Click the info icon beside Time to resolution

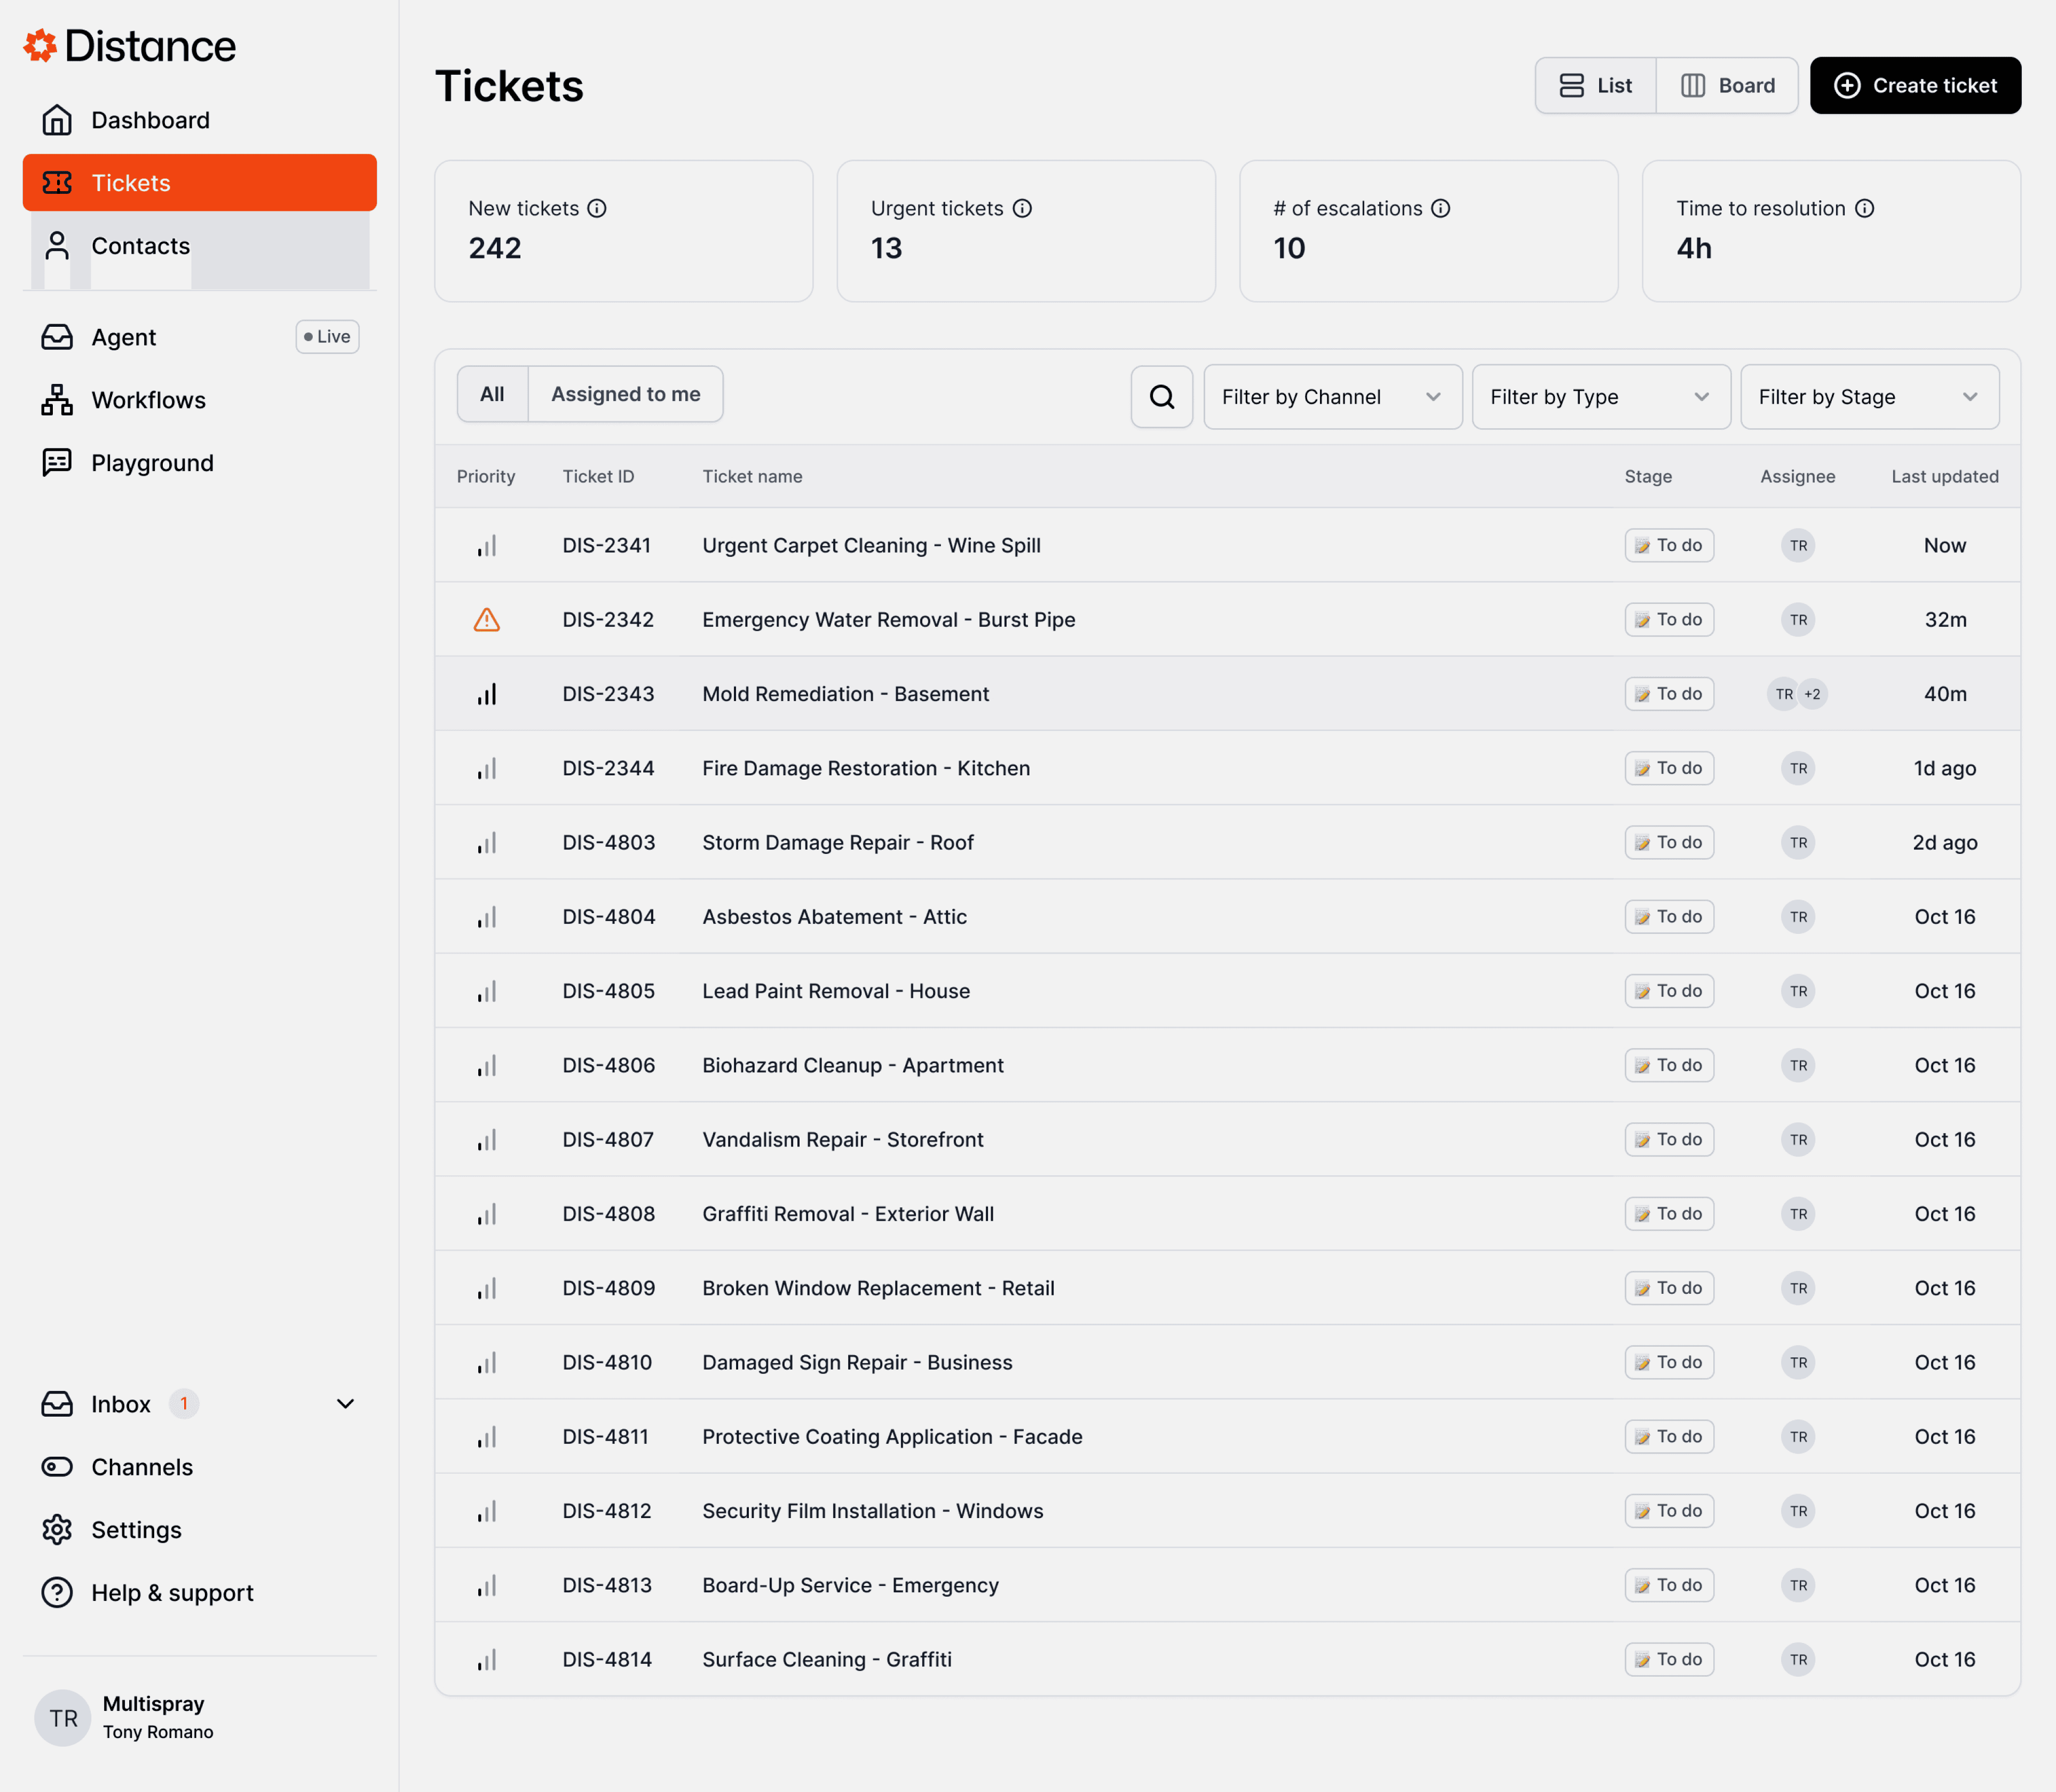[x=1864, y=208]
